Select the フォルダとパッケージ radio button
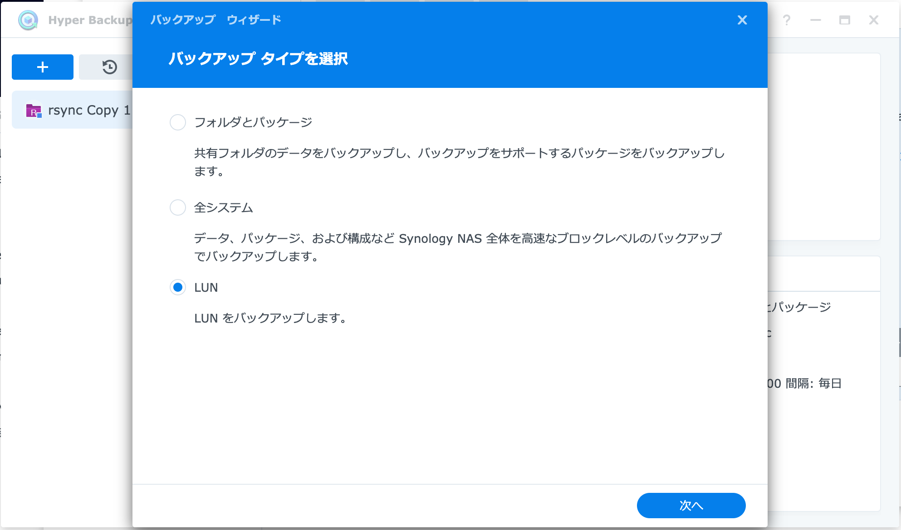Image resolution: width=901 pixels, height=530 pixels. pos(178,122)
